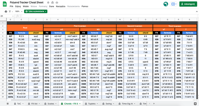
Task: Open the Time Sig /4 tab dropdown arrow
Action: [134, 104]
